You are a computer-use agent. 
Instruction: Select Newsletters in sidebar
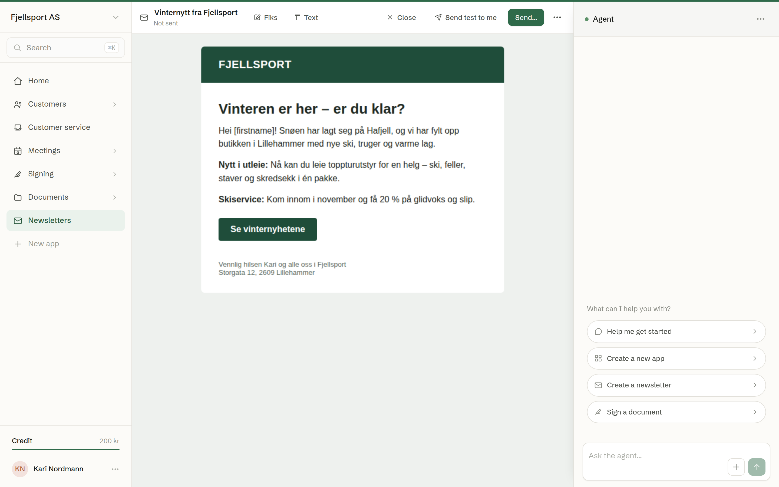[66, 220]
